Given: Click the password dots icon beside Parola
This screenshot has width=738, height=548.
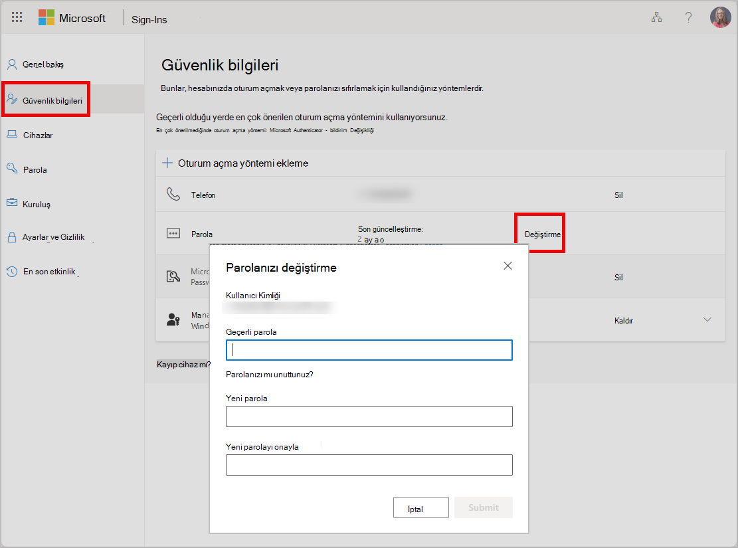Looking at the screenshot, I should point(173,234).
